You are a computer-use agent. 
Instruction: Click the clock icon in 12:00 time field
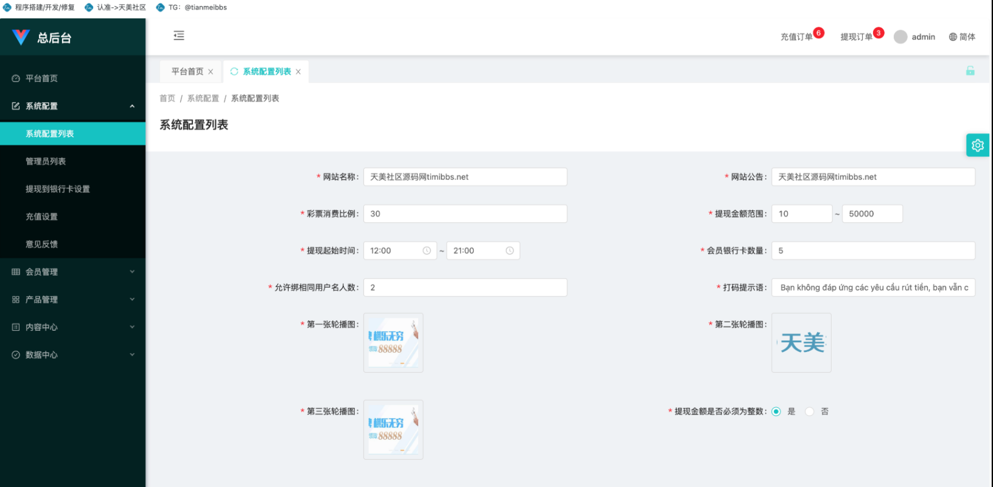pyautogui.click(x=427, y=250)
